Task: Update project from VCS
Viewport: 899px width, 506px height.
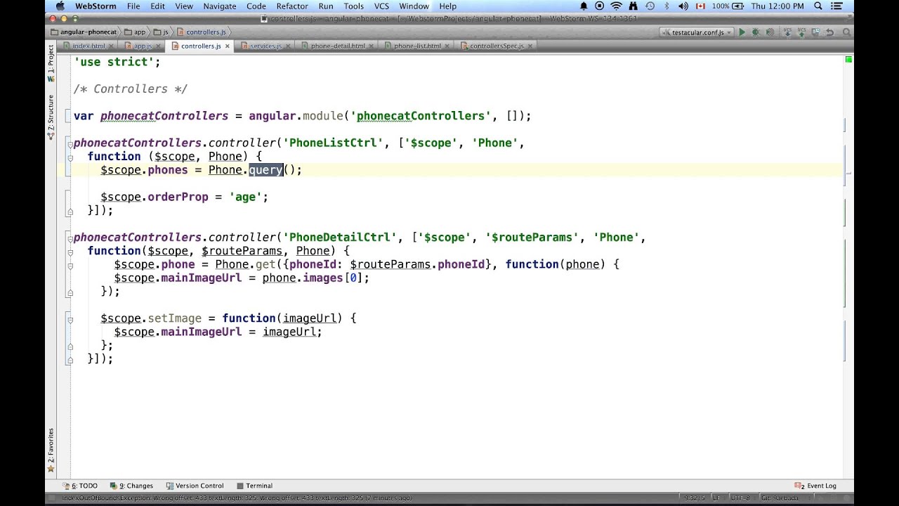Action: coord(788,32)
